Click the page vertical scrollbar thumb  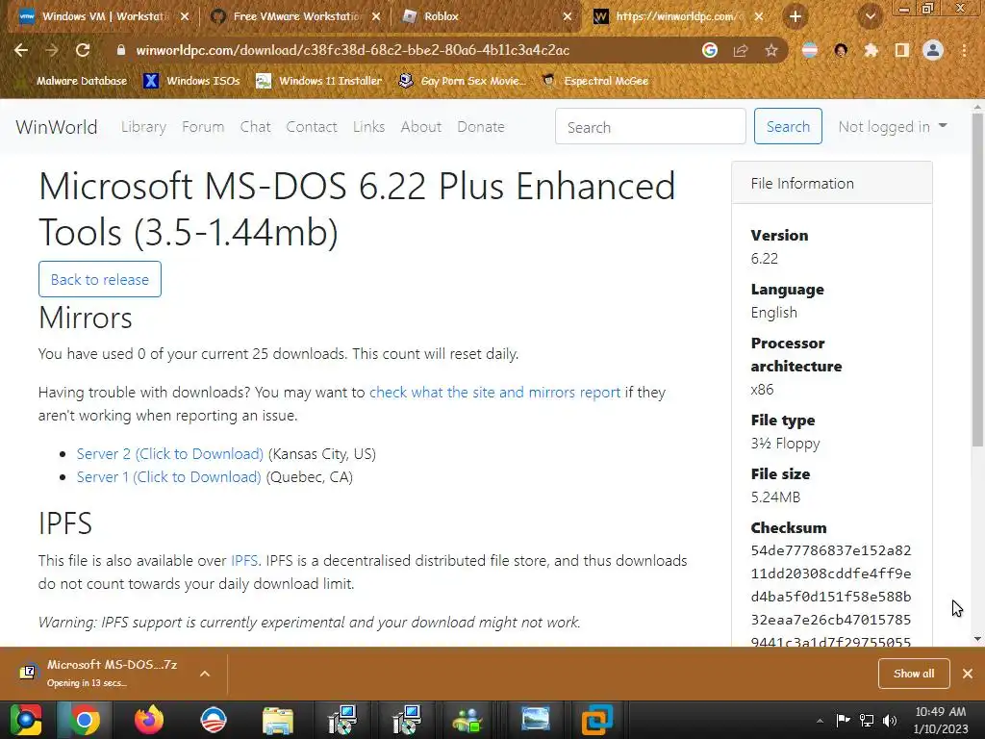977,280
